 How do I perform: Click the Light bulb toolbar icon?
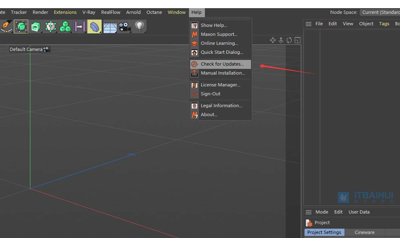point(139,26)
